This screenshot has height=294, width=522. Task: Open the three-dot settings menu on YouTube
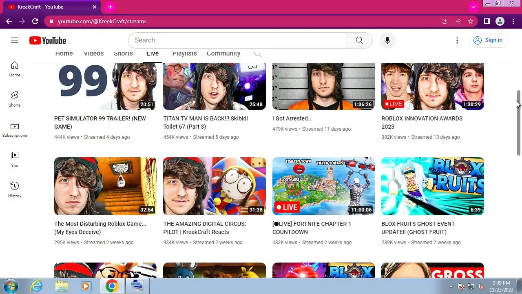pyautogui.click(x=457, y=40)
